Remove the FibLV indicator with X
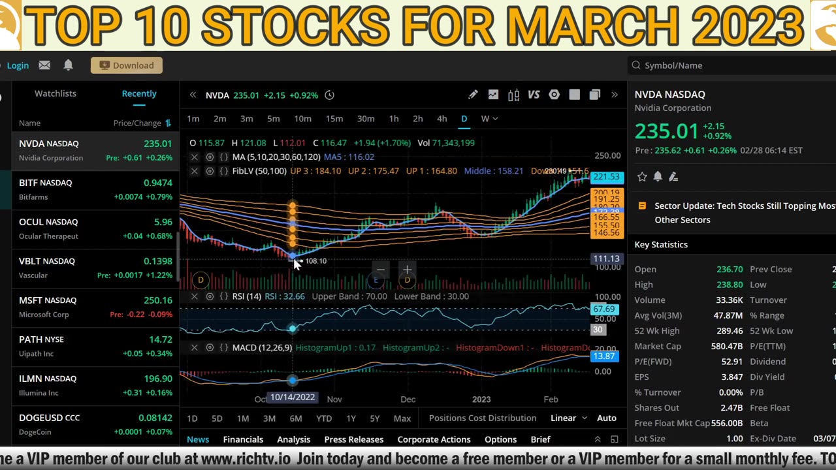 pyautogui.click(x=195, y=171)
